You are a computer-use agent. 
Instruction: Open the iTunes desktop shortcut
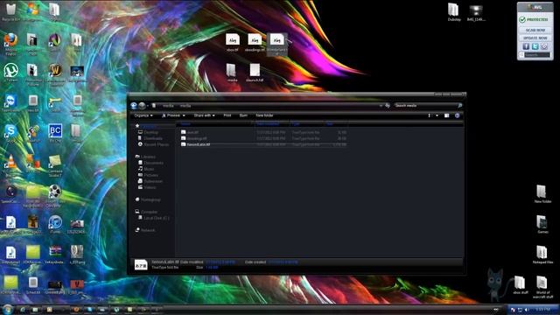point(55,224)
